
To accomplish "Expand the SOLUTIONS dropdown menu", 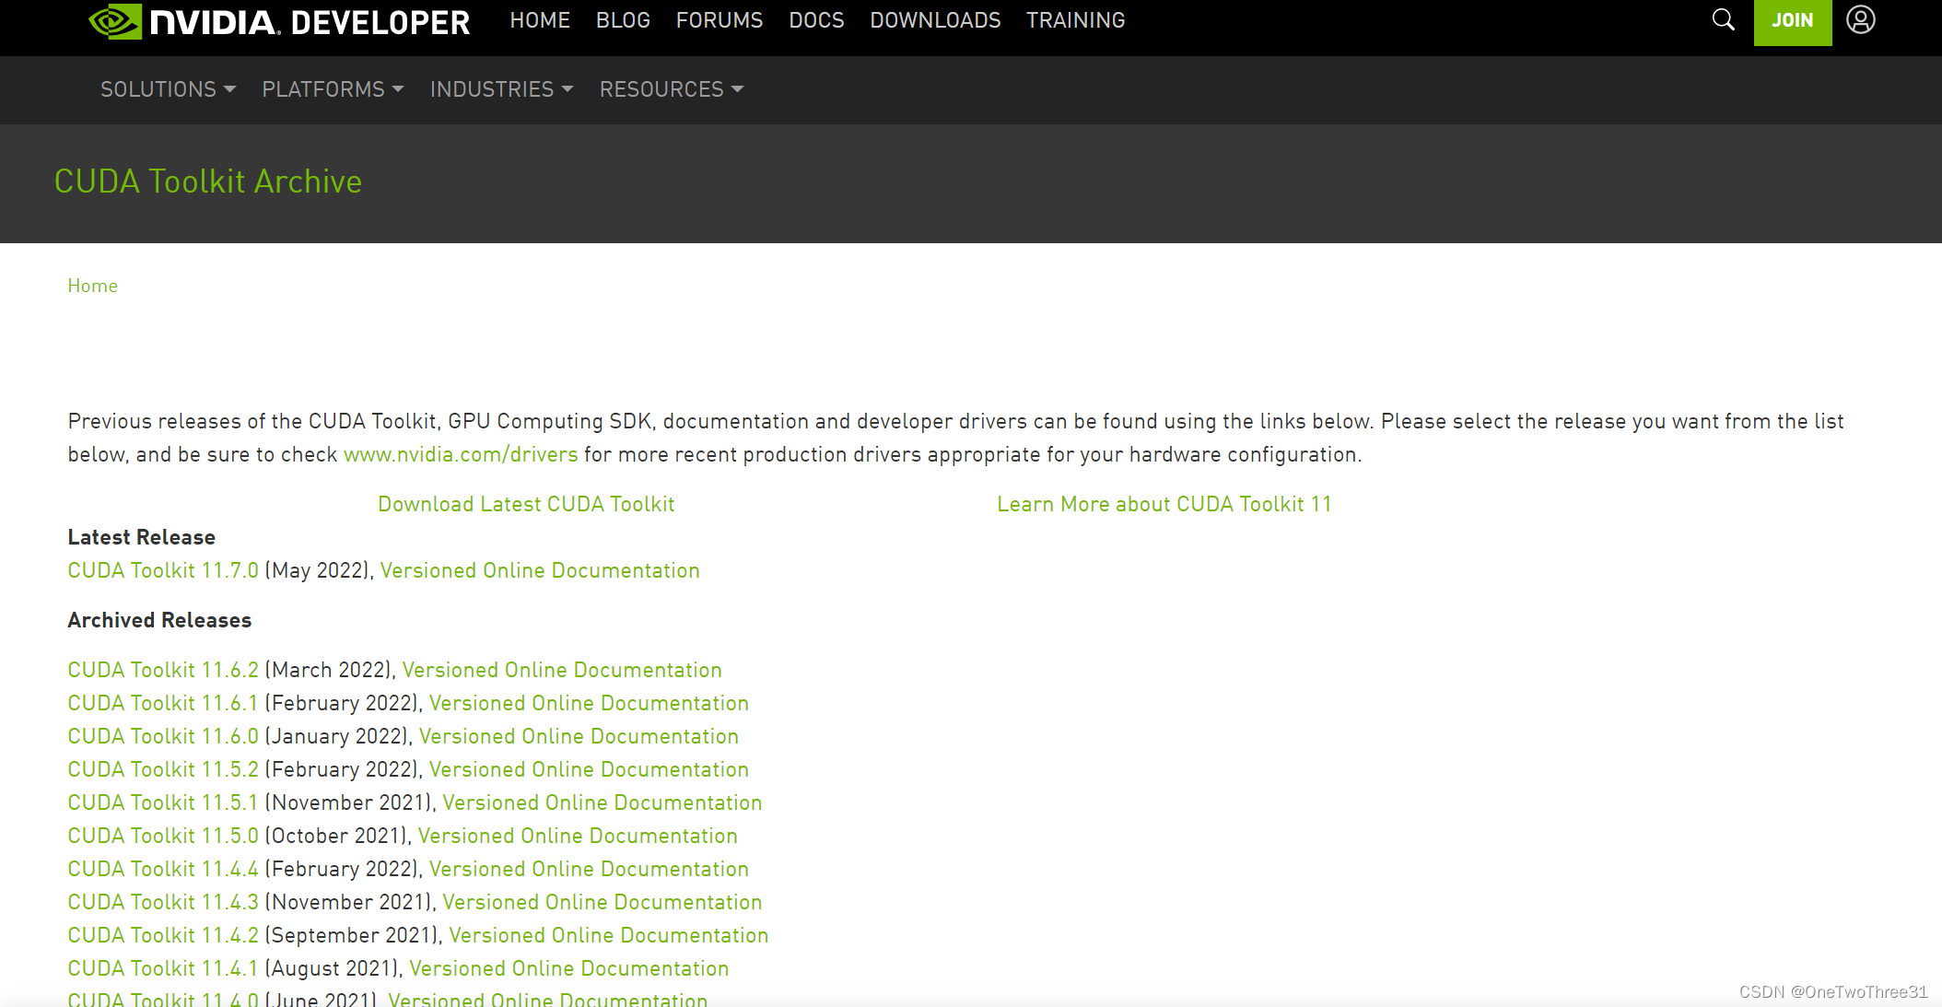I will 168,89.
